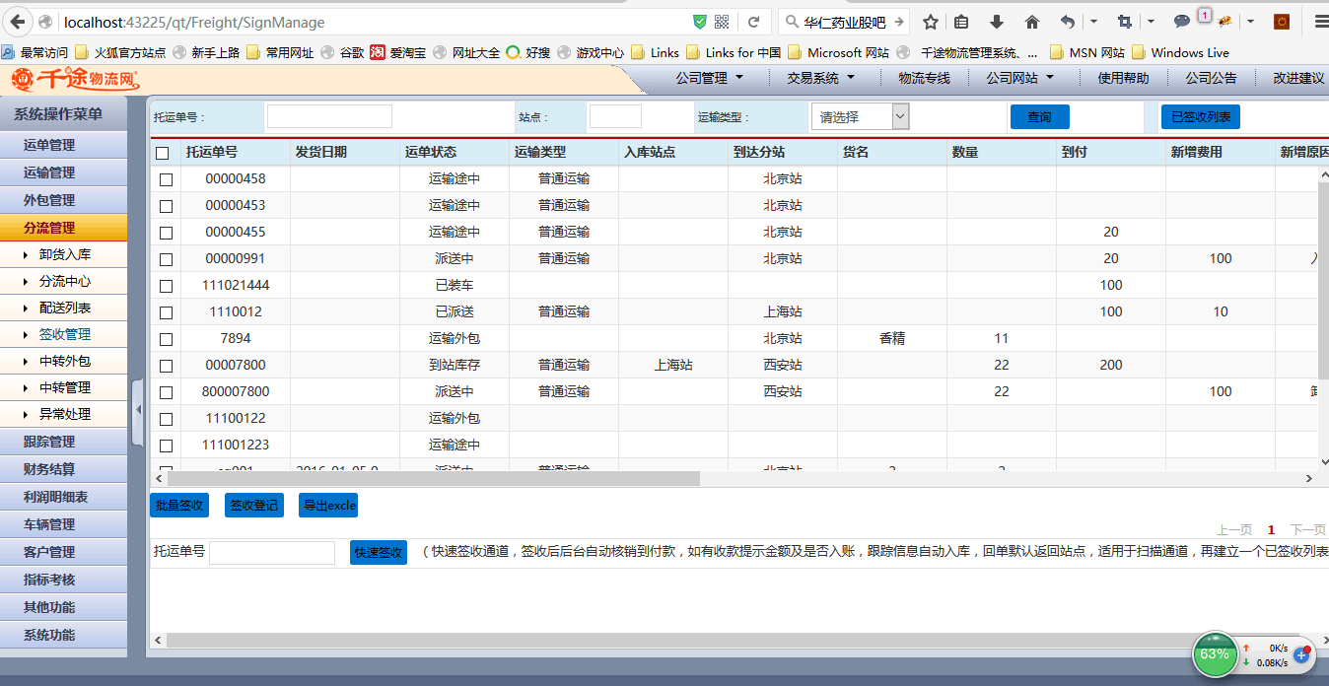Image resolution: width=1329 pixels, height=686 pixels.
Task: Go to the browser home icon
Action: click(1032, 22)
